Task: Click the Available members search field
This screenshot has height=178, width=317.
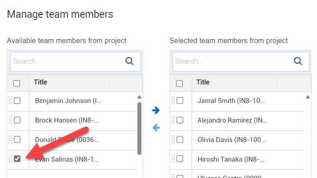Action: point(67,61)
